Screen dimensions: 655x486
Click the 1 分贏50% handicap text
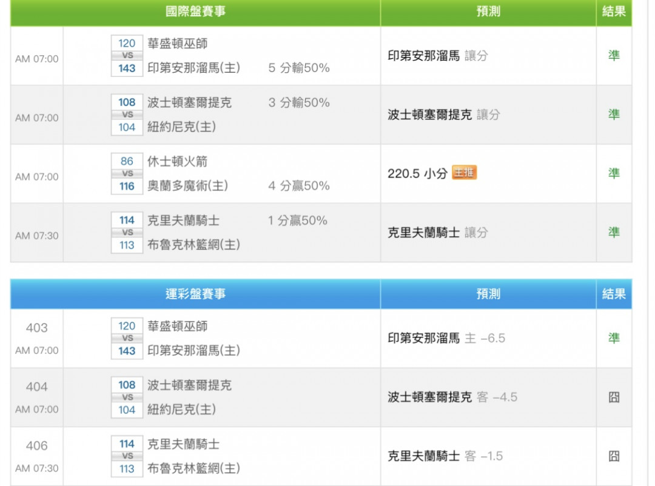coord(297,221)
